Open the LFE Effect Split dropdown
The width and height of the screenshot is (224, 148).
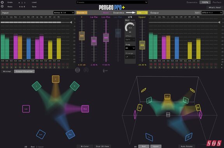130,39
